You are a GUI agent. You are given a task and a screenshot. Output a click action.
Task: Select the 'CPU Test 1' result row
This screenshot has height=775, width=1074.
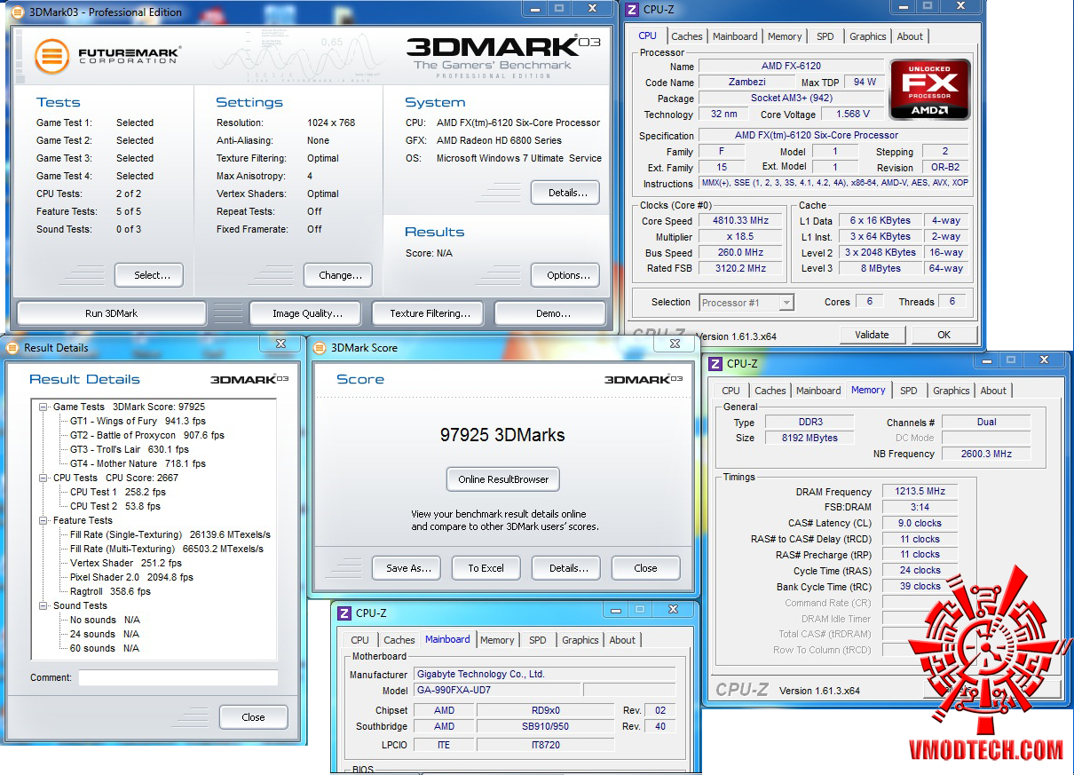point(117,492)
